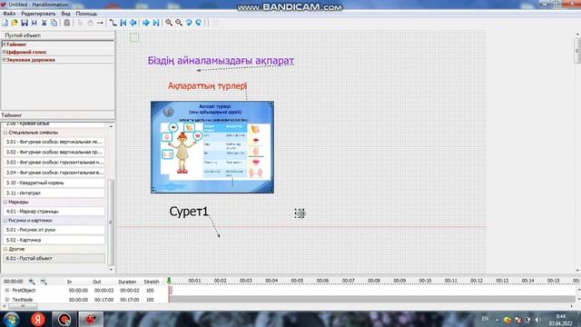Select 6.01 Пустой объект item
The height and width of the screenshot is (327, 581).
(54, 258)
